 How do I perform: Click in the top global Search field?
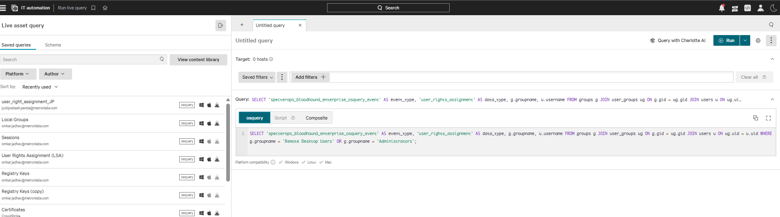click(x=388, y=8)
